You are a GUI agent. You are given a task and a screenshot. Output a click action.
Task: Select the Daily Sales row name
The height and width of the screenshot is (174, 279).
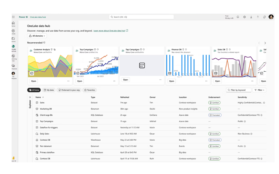tap(44, 134)
